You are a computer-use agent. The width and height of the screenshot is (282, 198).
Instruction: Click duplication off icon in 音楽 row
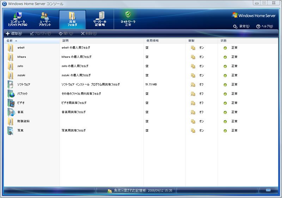pos(193,112)
